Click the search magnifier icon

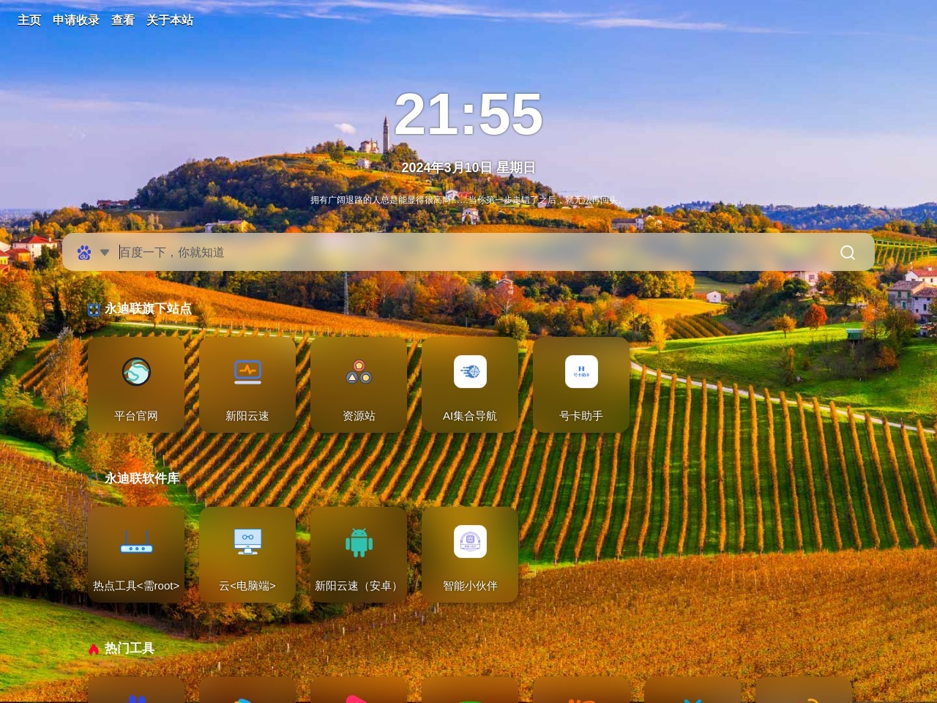848,253
